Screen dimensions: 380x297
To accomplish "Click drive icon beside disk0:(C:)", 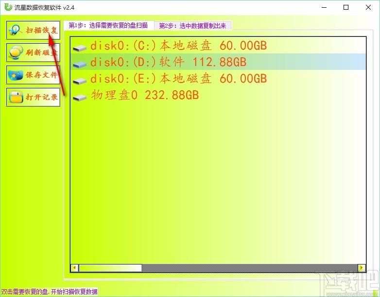I will (x=80, y=48).
